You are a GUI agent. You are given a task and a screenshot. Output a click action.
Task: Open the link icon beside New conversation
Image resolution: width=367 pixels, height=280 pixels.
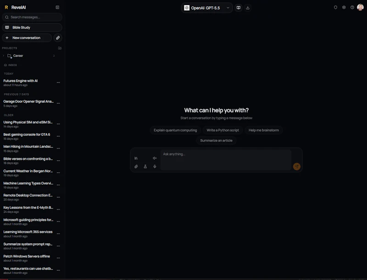(58, 38)
